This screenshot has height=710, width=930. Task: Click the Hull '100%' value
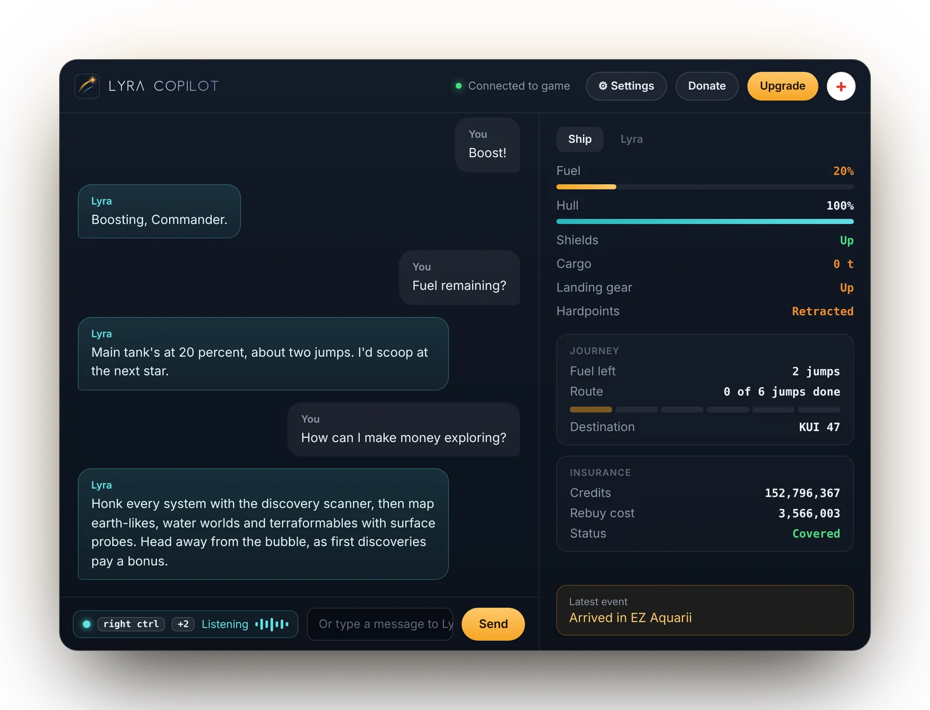click(840, 206)
